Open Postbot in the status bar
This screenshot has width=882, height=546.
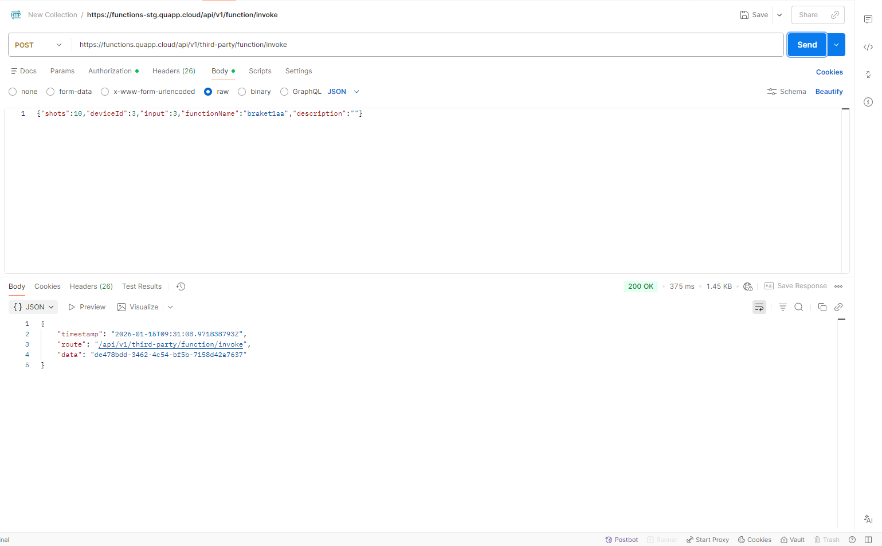tap(621, 540)
